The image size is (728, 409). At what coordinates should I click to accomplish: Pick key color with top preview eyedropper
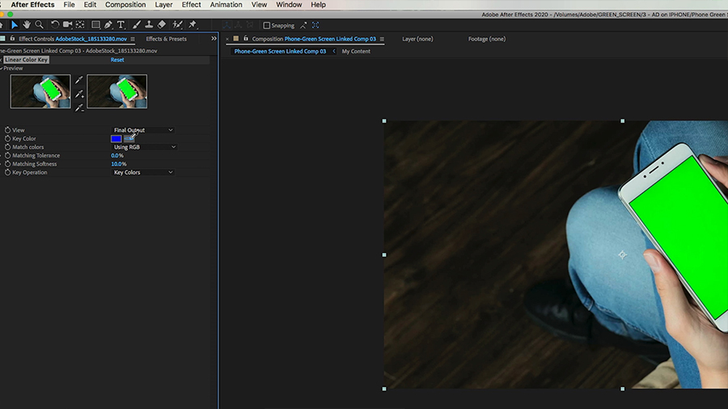[79, 80]
